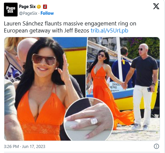The width and height of the screenshot is (165, 153).
Task: Open the @PageSix handle
Action: 28,13
